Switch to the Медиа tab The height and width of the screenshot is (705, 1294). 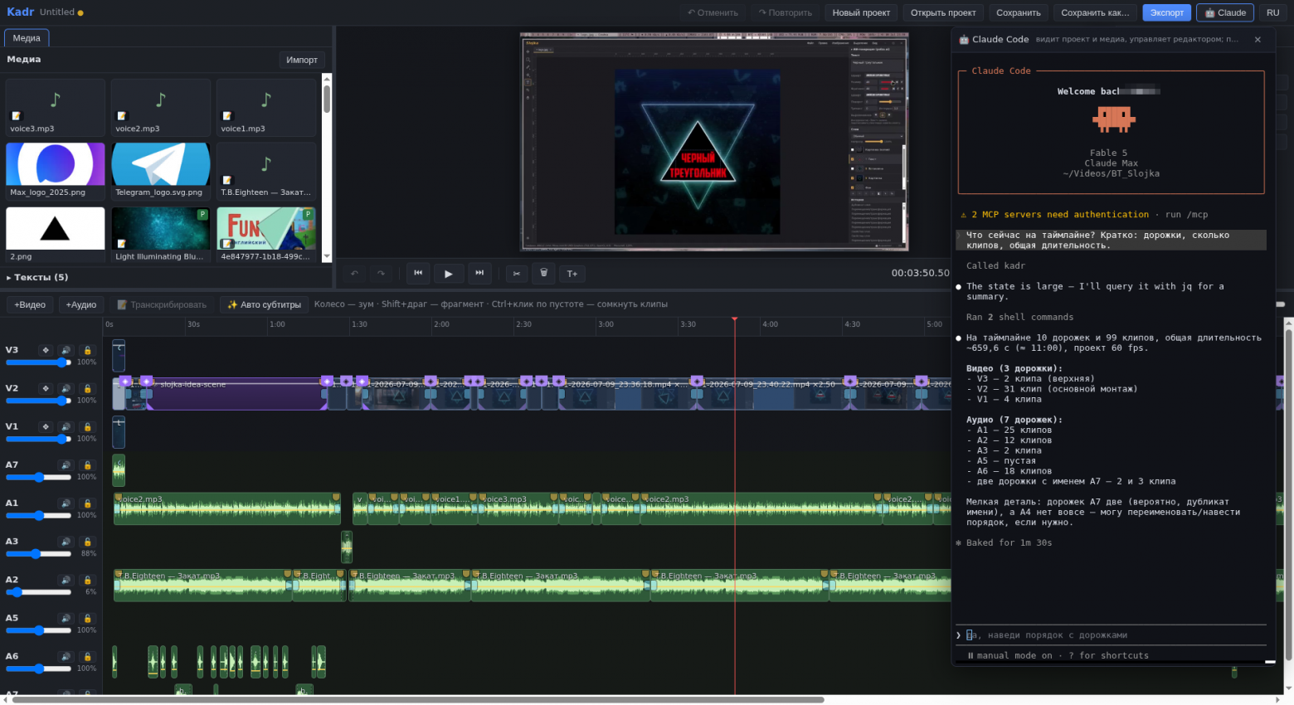tap(27, 38)
